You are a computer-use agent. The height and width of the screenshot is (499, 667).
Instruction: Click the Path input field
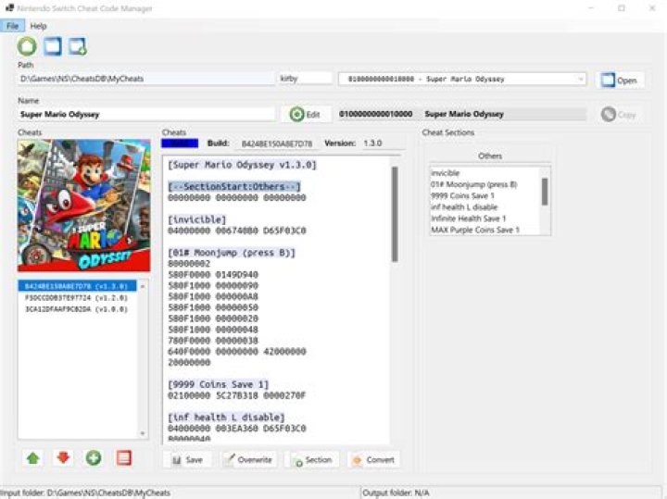146,79
